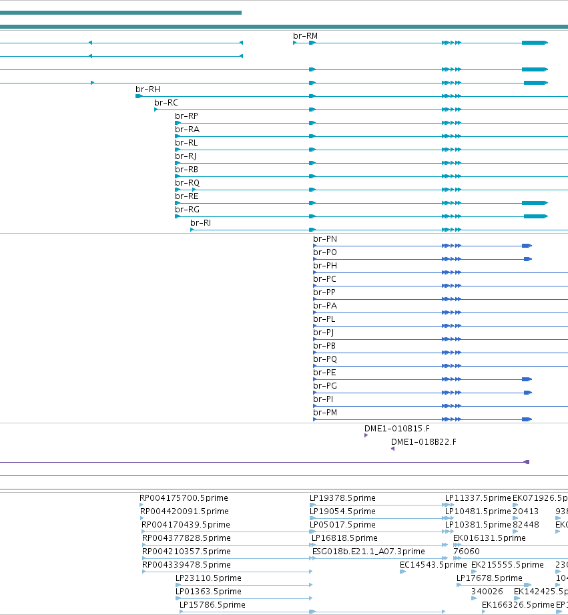Click protein label br-PB
This screenshot has width=568, height=615.
point(324,345)
